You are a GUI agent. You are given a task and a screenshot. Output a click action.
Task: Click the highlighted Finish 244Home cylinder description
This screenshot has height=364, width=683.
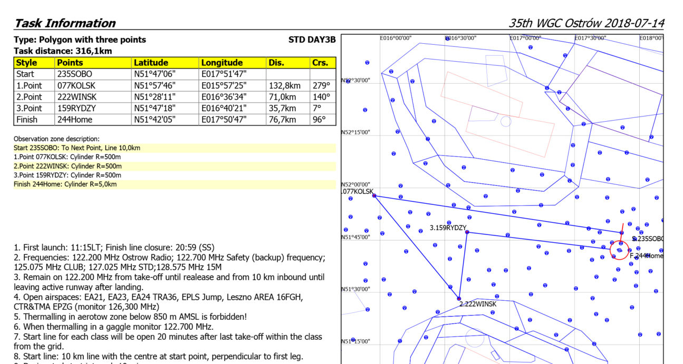[65, 184]
